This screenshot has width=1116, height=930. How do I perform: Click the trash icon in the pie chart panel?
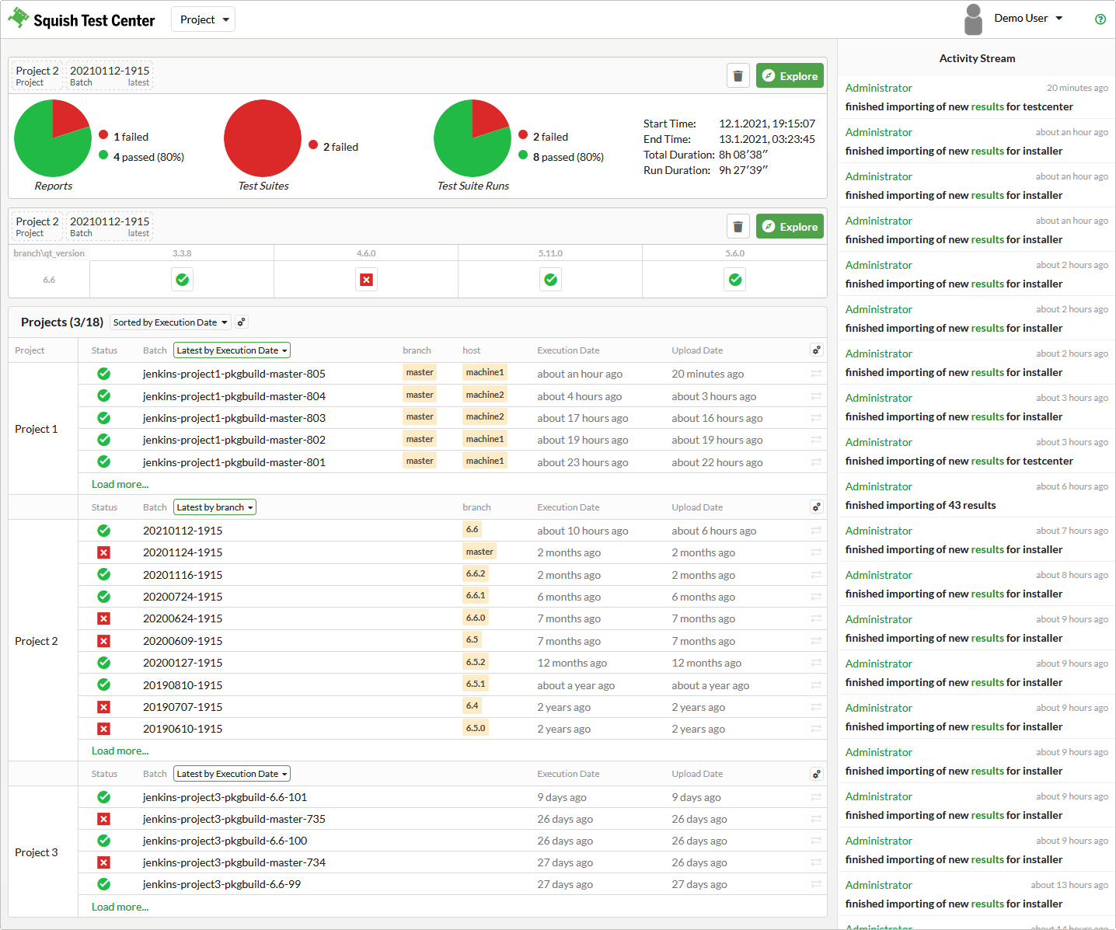[738, 76]
